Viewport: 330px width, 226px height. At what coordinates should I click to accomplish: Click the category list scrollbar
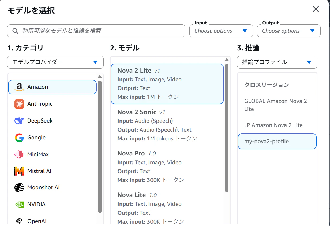(x=100, y=146)
